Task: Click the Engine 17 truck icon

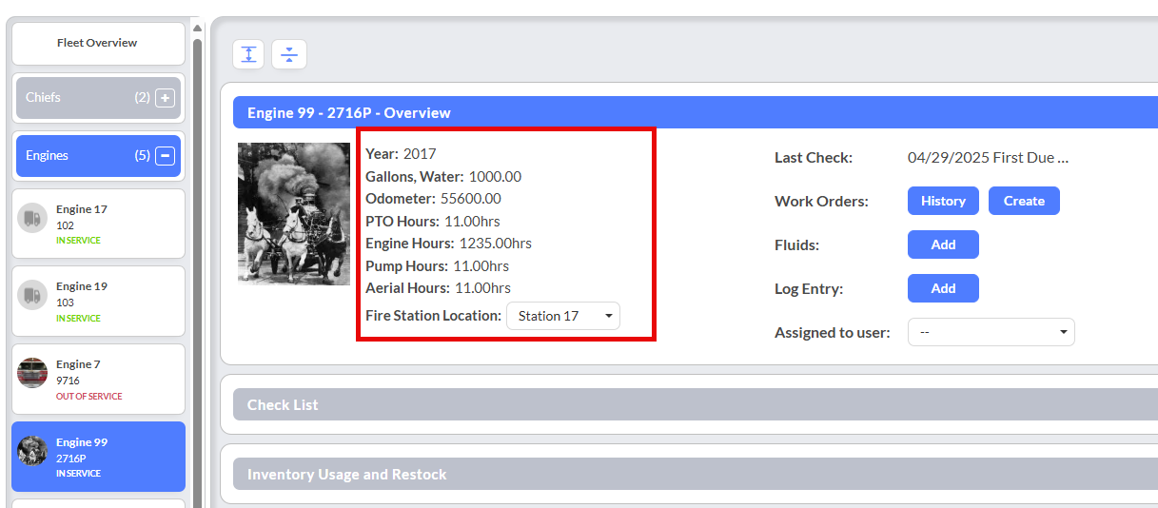Action: coord(32,219)
